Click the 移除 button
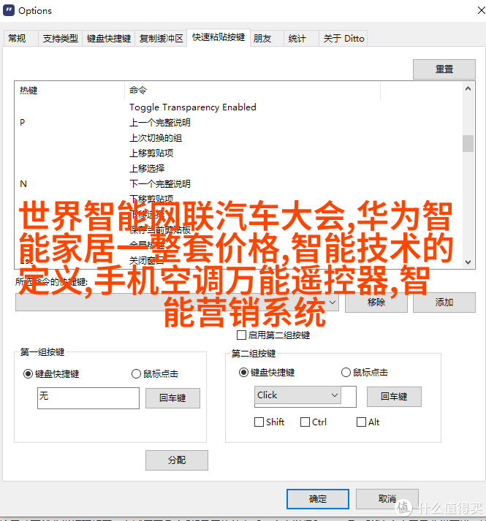This screenshot has width=486, height=521. [376, 303]
